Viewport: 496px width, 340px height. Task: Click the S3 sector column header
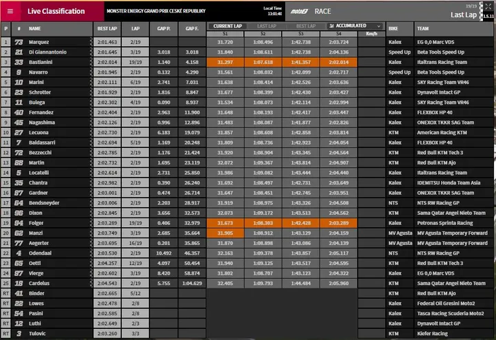click(301, 34)
